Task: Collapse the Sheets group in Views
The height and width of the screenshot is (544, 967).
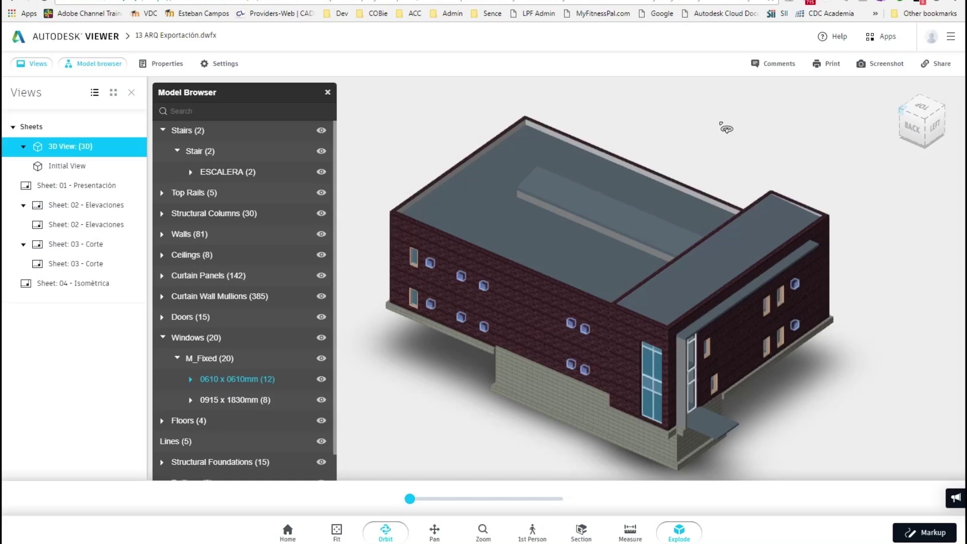Action: pos(13,127)
